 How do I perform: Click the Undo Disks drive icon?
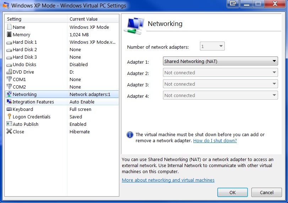point(9,65)
